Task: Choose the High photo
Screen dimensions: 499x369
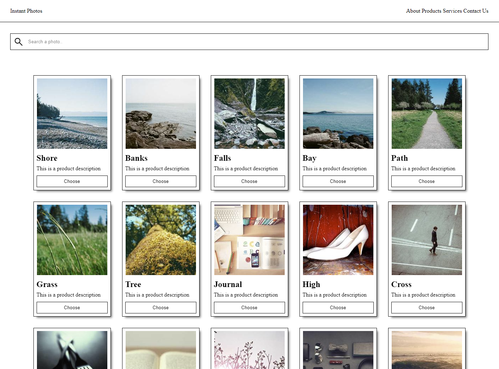Action: pos(338,307)
